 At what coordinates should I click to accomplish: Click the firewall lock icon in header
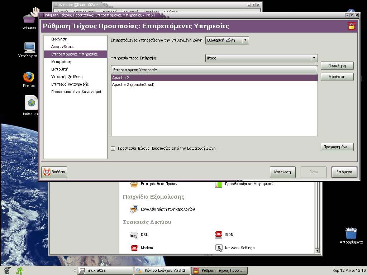[x=351, y=26]
